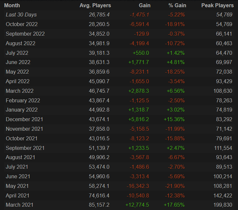Screen dimensions: 238x210
Task: Click the gain value -1,475.1
Action: (x=139, y=15)
